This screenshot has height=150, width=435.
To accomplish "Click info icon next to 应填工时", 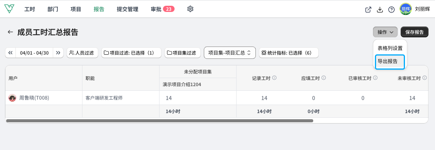I will click(324, 78).
